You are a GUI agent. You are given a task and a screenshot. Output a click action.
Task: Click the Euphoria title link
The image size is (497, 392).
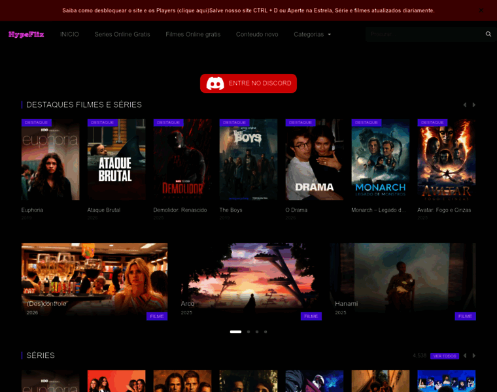tap(32, 210)
